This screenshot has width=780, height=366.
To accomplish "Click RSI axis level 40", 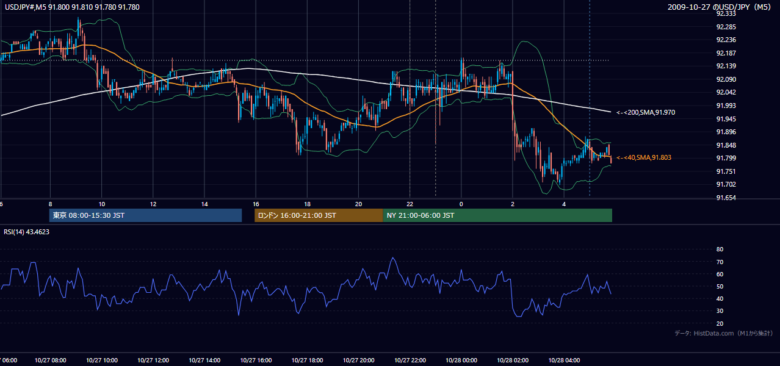I will point(720,298).
